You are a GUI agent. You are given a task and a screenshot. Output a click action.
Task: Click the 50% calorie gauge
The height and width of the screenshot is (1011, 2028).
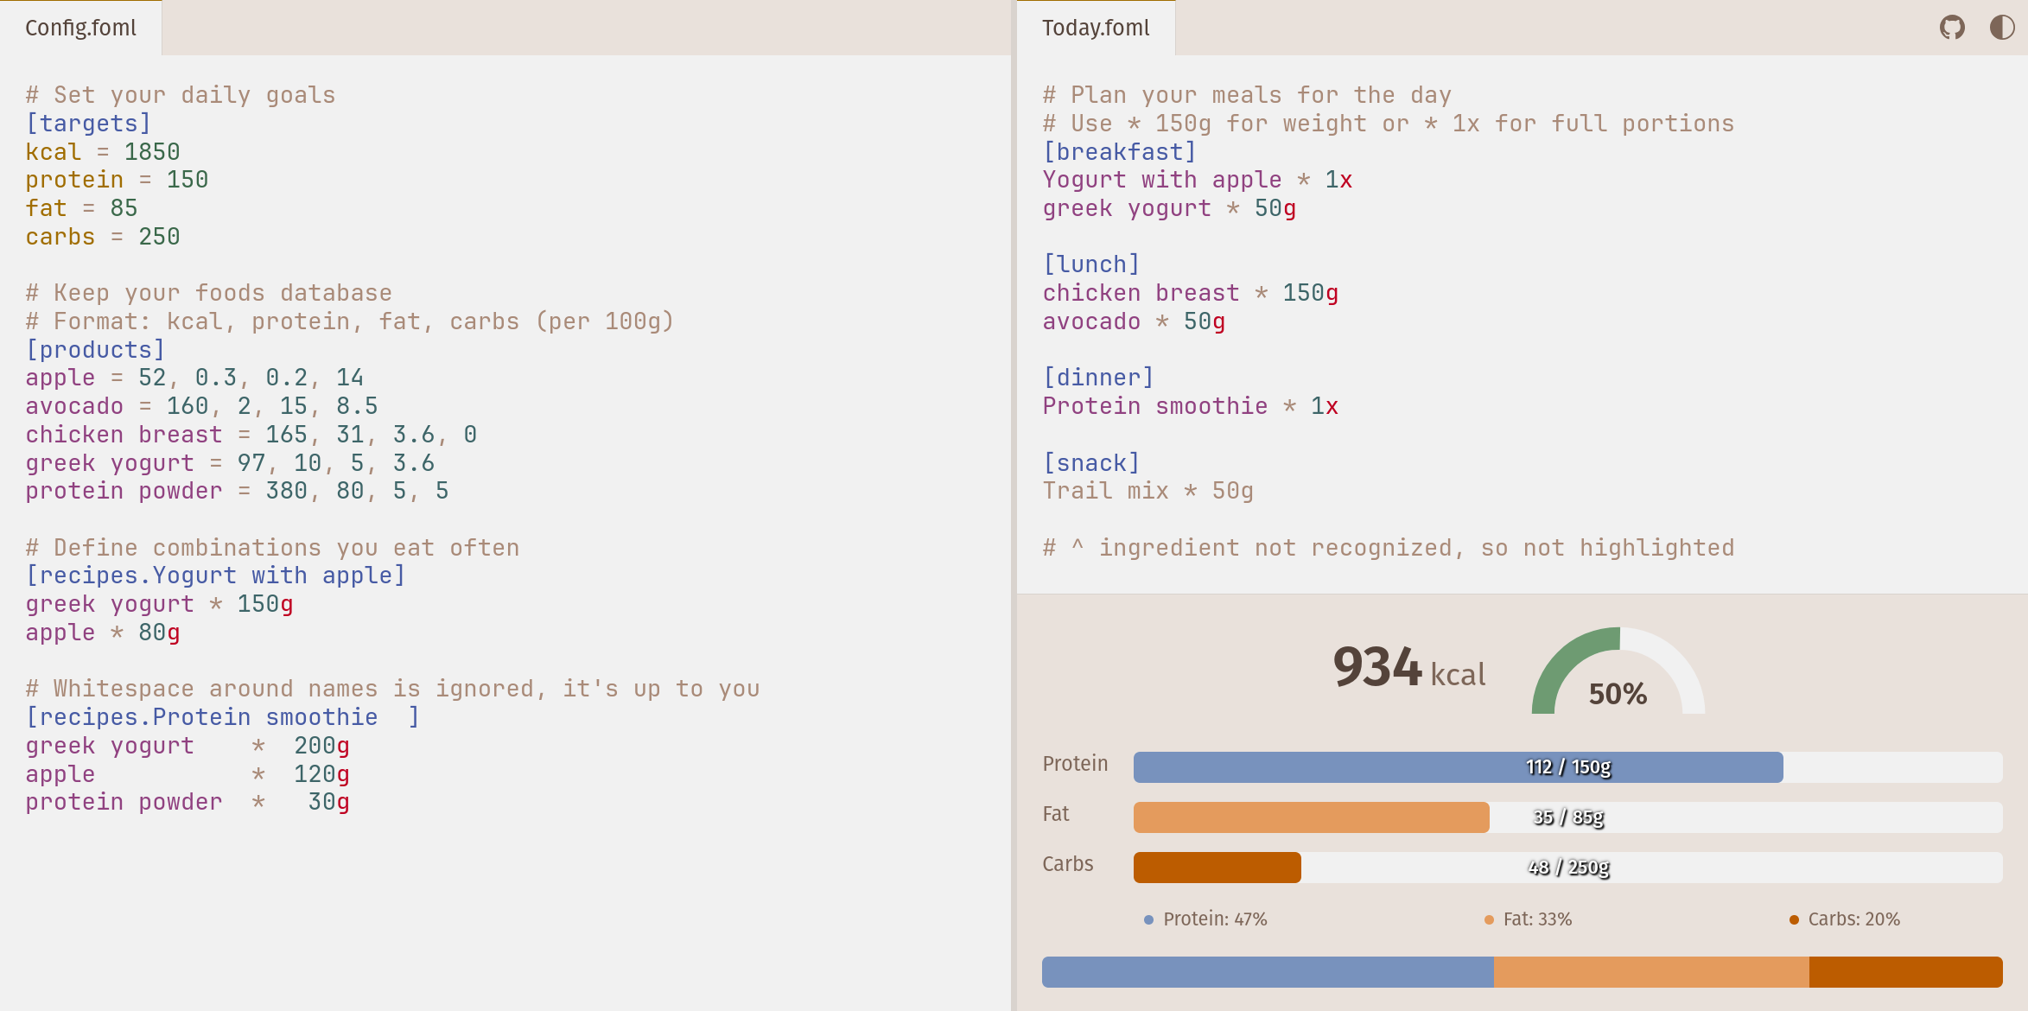click(x=1618, y=674)
